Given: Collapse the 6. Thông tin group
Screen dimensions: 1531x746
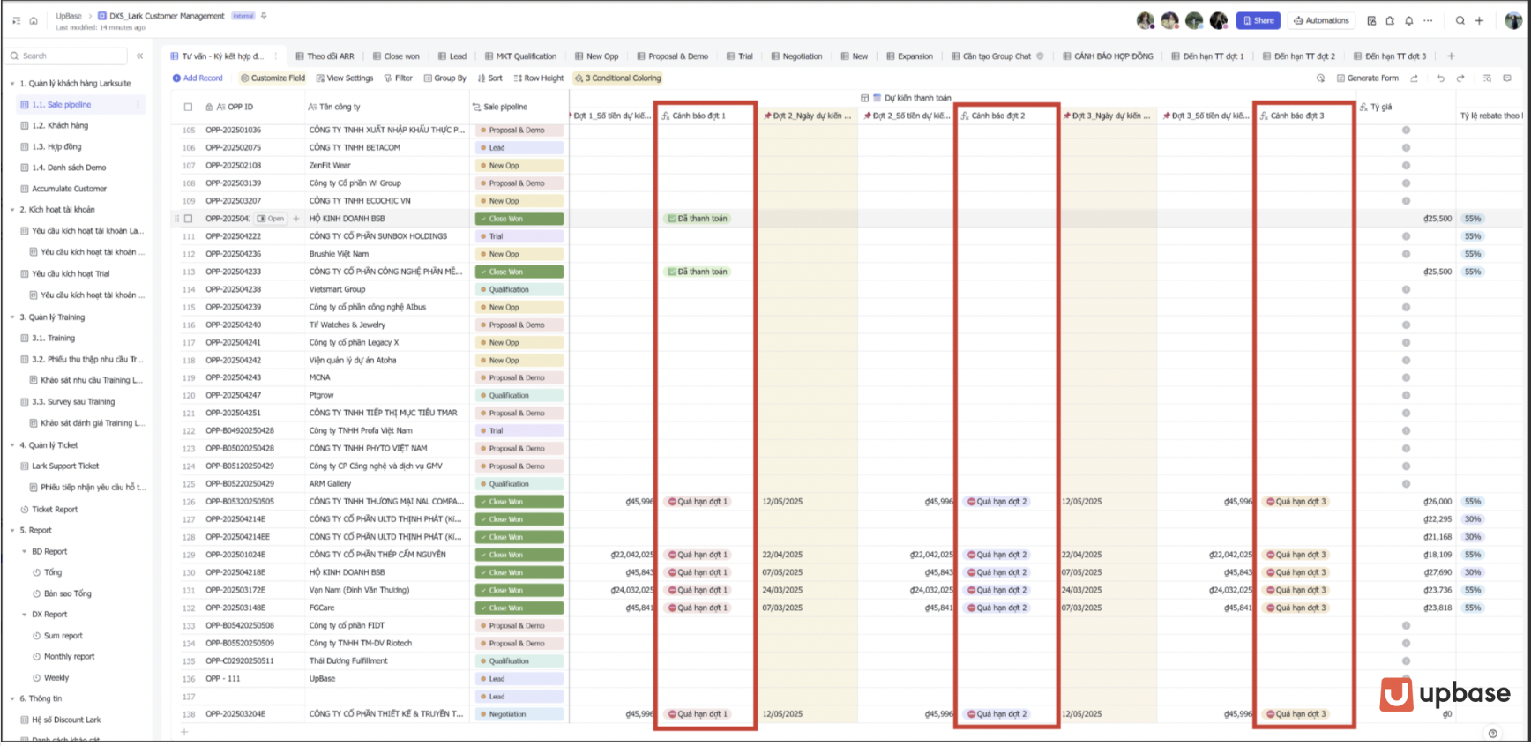Looking at the screenshot, I should click(12, 698).
